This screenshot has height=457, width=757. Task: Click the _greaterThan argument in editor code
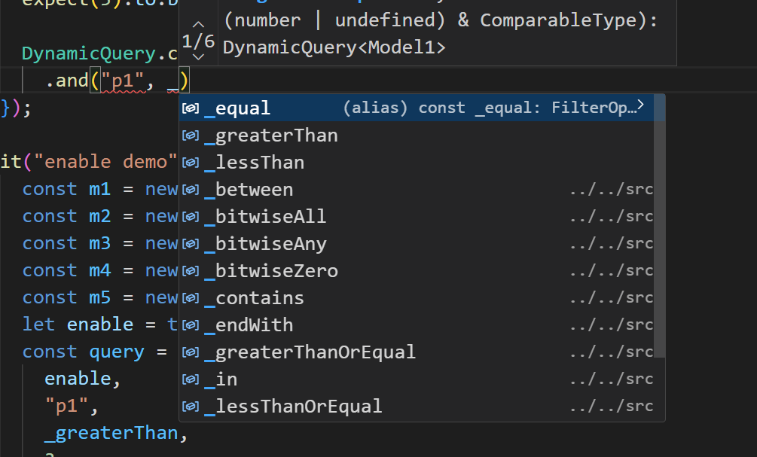[111, 434]
